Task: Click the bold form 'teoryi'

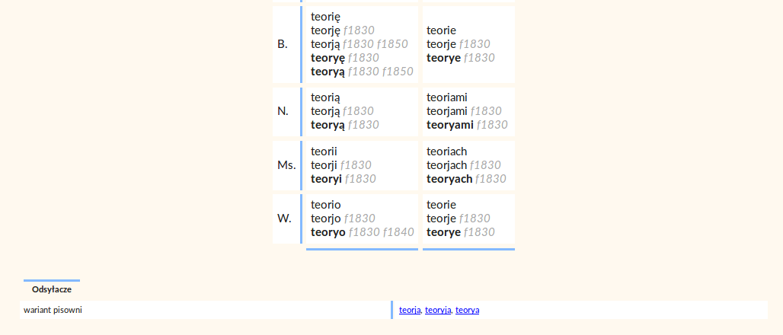Action: 326,179
